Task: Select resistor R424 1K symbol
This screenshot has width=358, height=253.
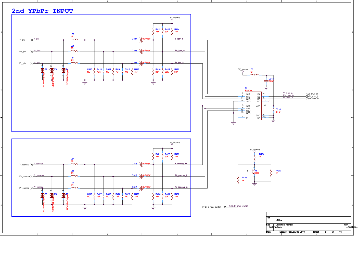Action: point(254,159)
